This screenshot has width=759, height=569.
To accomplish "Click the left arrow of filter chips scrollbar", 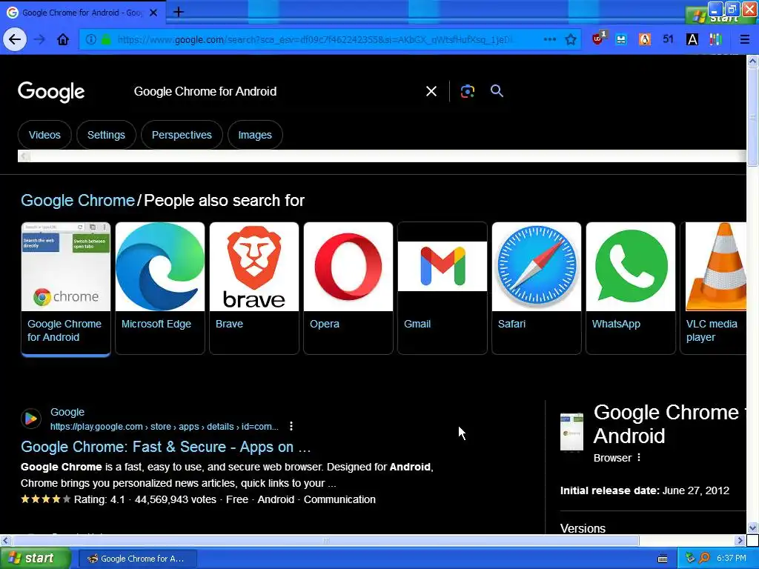I will [24, 156].
